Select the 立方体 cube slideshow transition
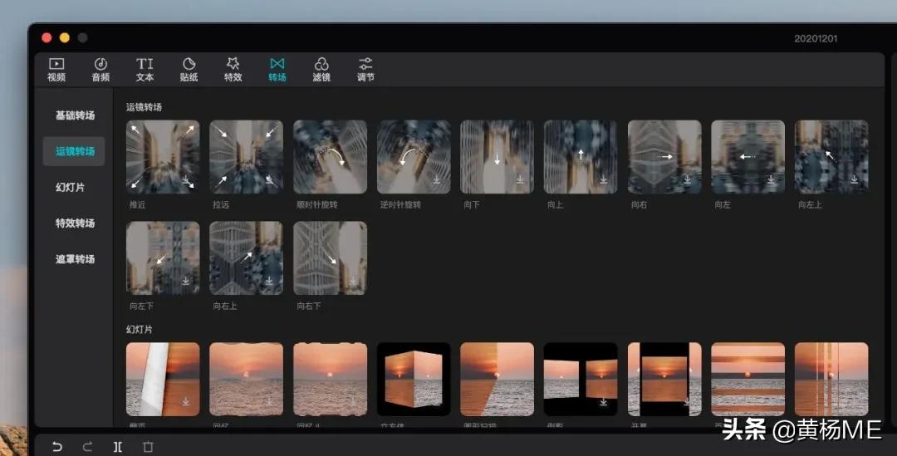897x456 pixels. point(414,379)
